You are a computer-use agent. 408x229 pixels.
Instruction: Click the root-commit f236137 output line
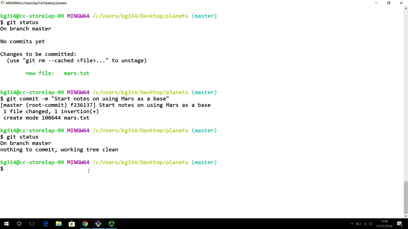105,105
